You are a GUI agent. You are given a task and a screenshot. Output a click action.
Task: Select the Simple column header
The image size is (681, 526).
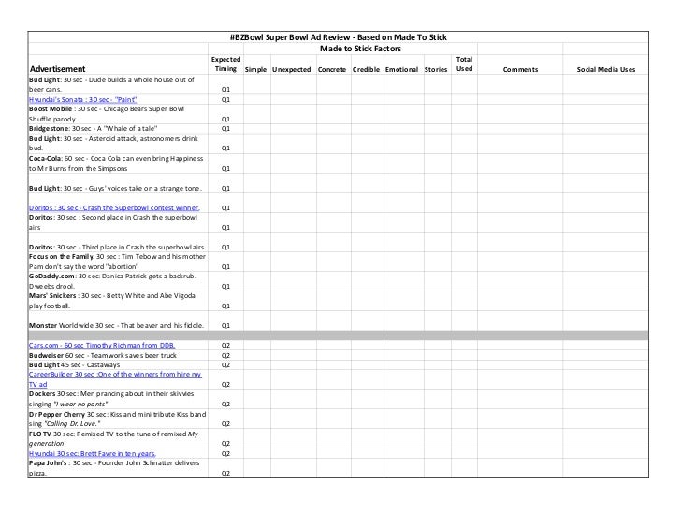255,69
